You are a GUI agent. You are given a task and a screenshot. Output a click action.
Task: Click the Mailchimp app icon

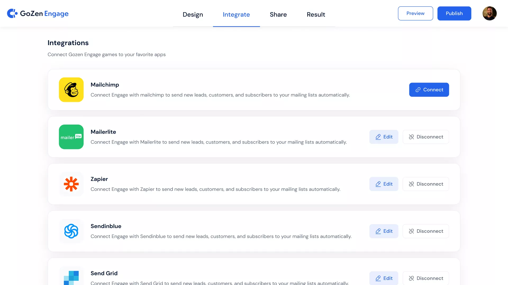coord(71,90)
